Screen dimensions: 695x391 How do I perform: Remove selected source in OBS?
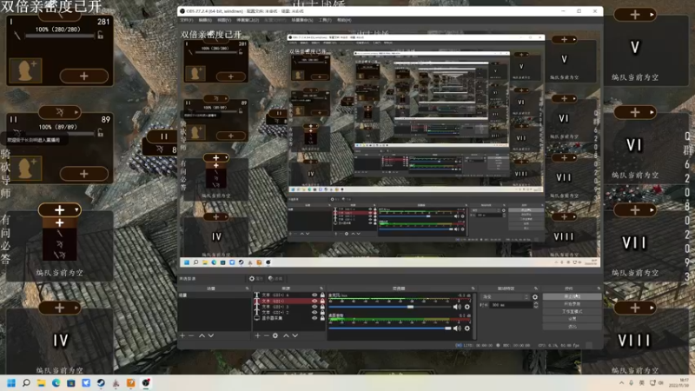267,335
